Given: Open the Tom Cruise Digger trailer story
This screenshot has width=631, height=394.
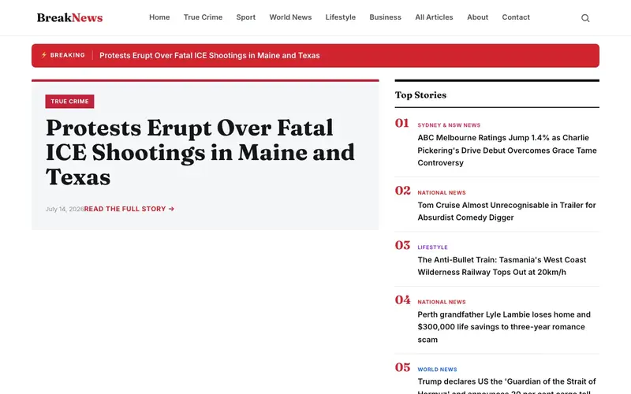Looking at the screenshot, I should pos(506,211).
